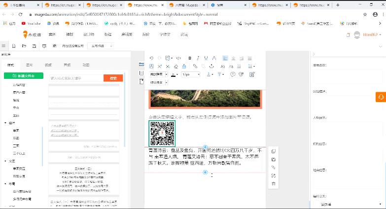Click the undo arrow icon
The image size is (386, 209).
[x=151, y=58]
